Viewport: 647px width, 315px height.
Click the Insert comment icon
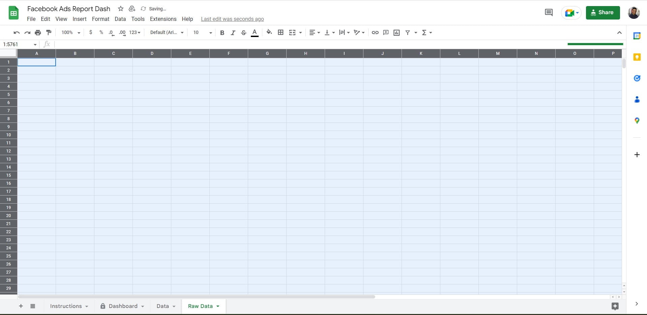pos(386,33)
